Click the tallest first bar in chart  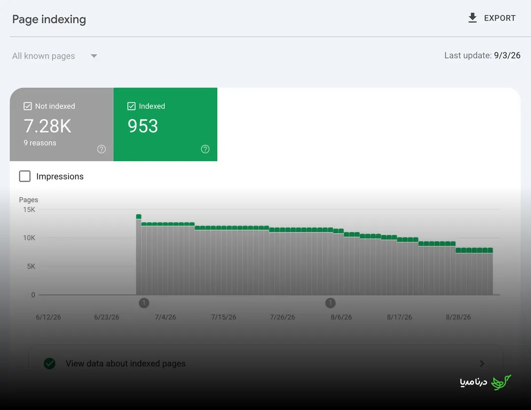139,255
